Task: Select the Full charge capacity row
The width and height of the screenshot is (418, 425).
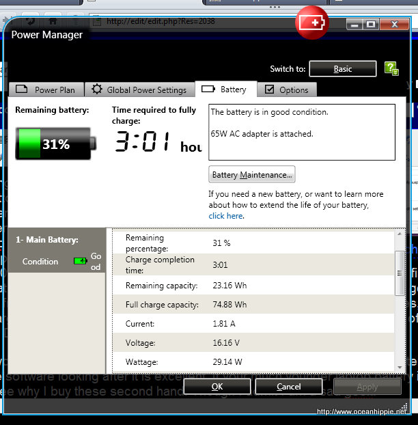Action: 253,305
